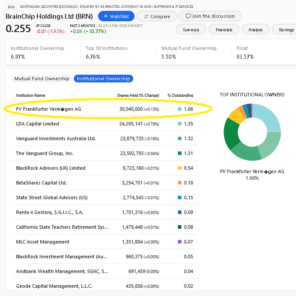The image size is (296, 296).
Task: Switch to the Summary tab
Action: [191, 30]
